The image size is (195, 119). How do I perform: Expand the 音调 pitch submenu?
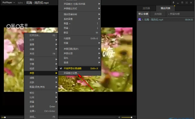(x=79, y=62)
